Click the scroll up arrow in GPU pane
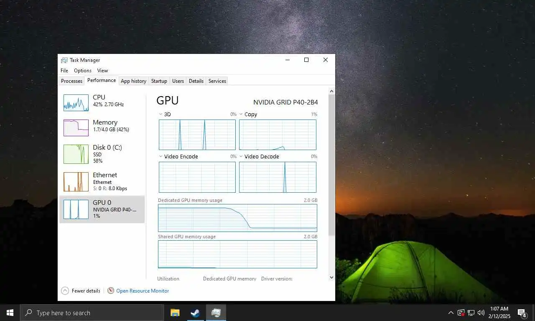Viewport: 535px width, 321px height. [x=331, y=91]
